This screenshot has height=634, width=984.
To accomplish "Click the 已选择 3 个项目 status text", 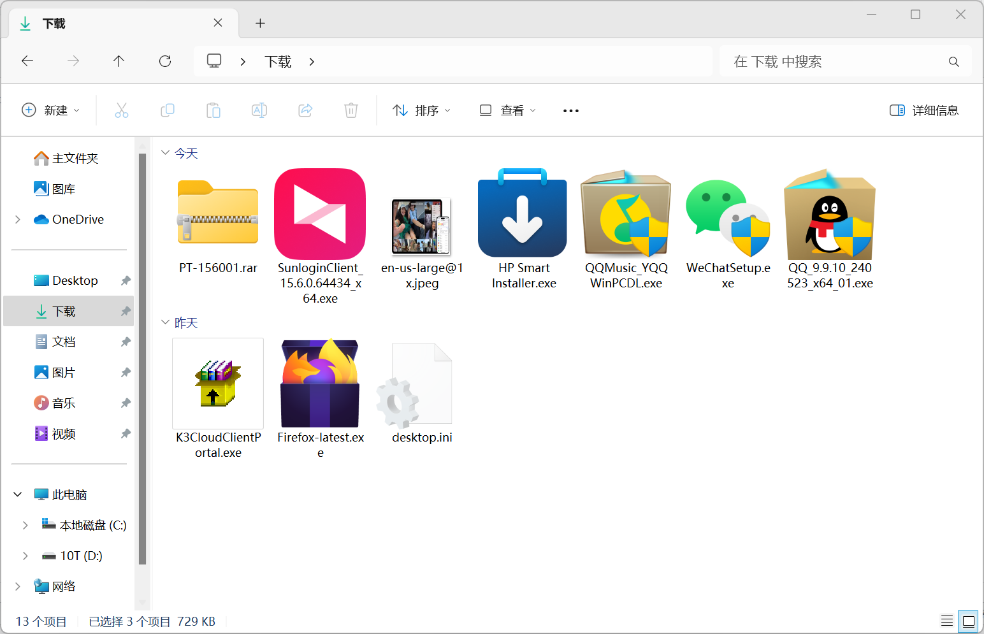I will pyautogui.click(x=129, y=621).
